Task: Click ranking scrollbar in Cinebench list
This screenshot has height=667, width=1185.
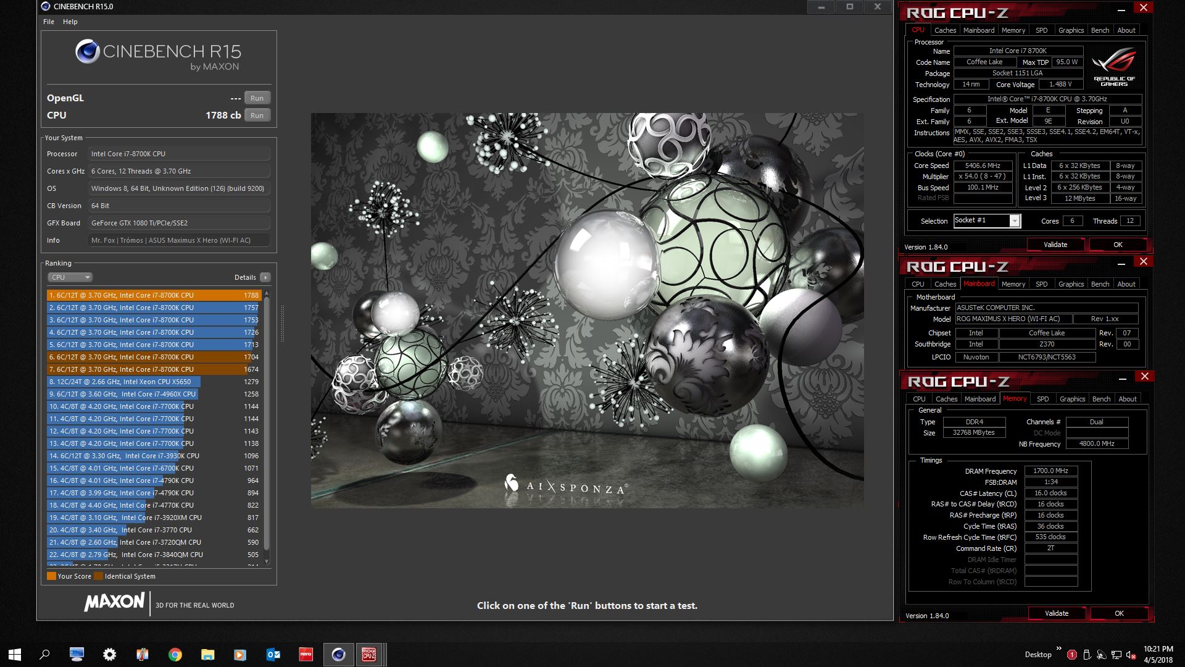Action: (x=267, y=423)
